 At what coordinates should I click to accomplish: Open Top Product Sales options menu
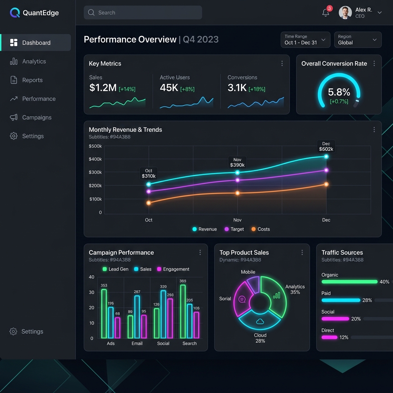302,253
